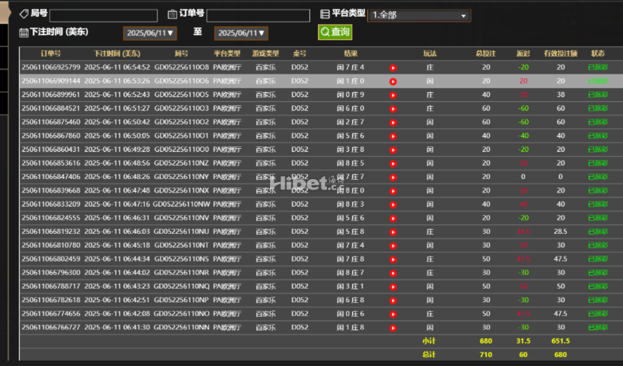Viewport: 623px width, 366px height.
Task: Click the 状态 column header
Action: click(598, 53)
